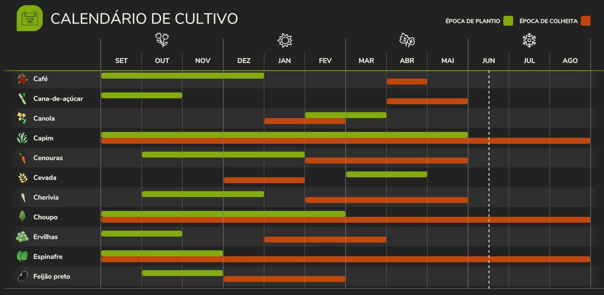604x295 pixels.
Task: Click the dashed current-date line in June
Action: [x=489, y=180]
